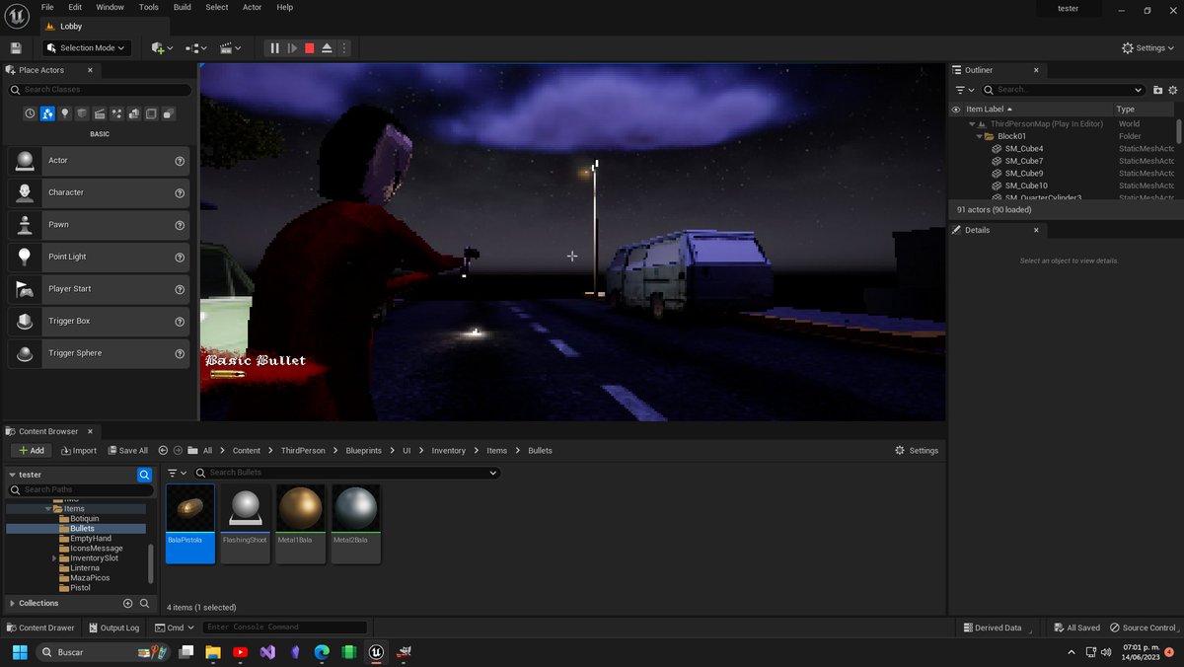Select the Cinematic category clapper icon
The height and width of the screenshot is (667, 1184).
click(100, 113)
